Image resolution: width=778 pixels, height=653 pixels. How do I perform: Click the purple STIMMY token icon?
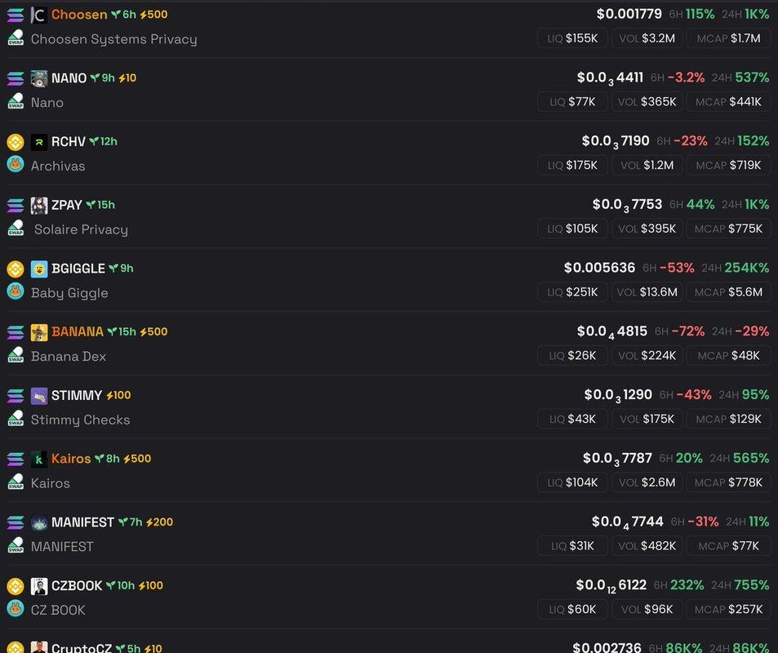[39, 396]
